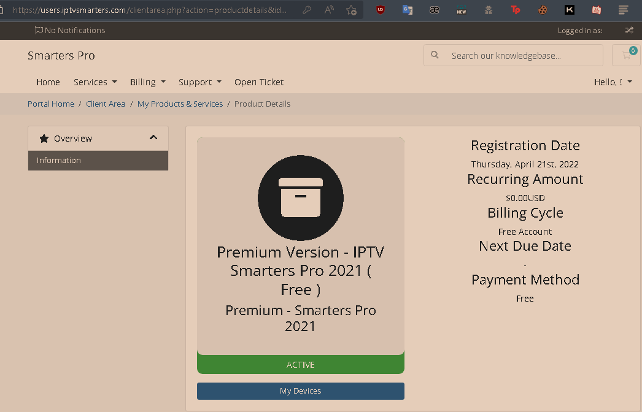Image resolution: width=642 pixels, height=412 pixels.
Task: Expand the Support dropdown menu
Action: pyautogui.click(x=200, y=82)
